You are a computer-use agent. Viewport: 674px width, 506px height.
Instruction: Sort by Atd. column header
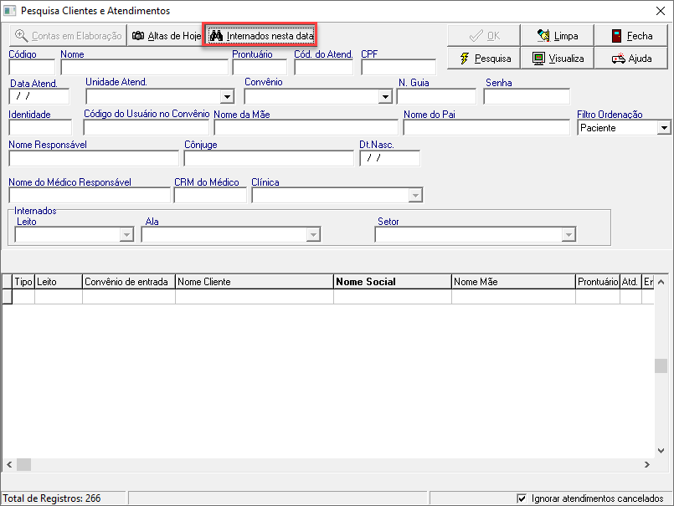click(630, 282)
